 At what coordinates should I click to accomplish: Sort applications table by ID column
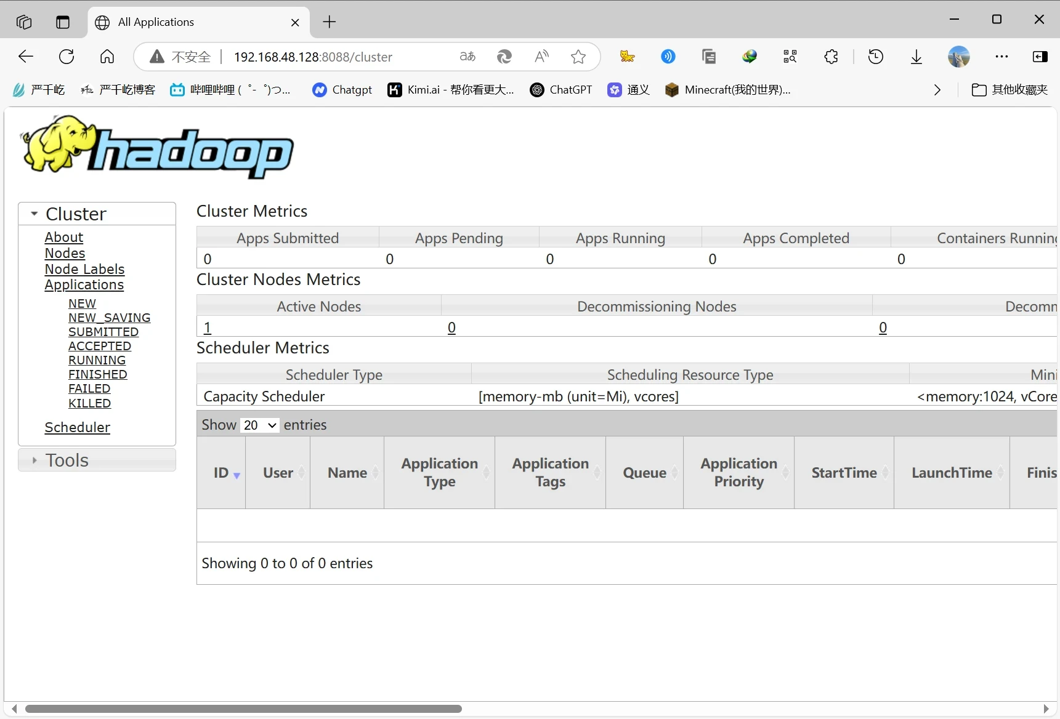pyautogui.click(x=222, y=473)
